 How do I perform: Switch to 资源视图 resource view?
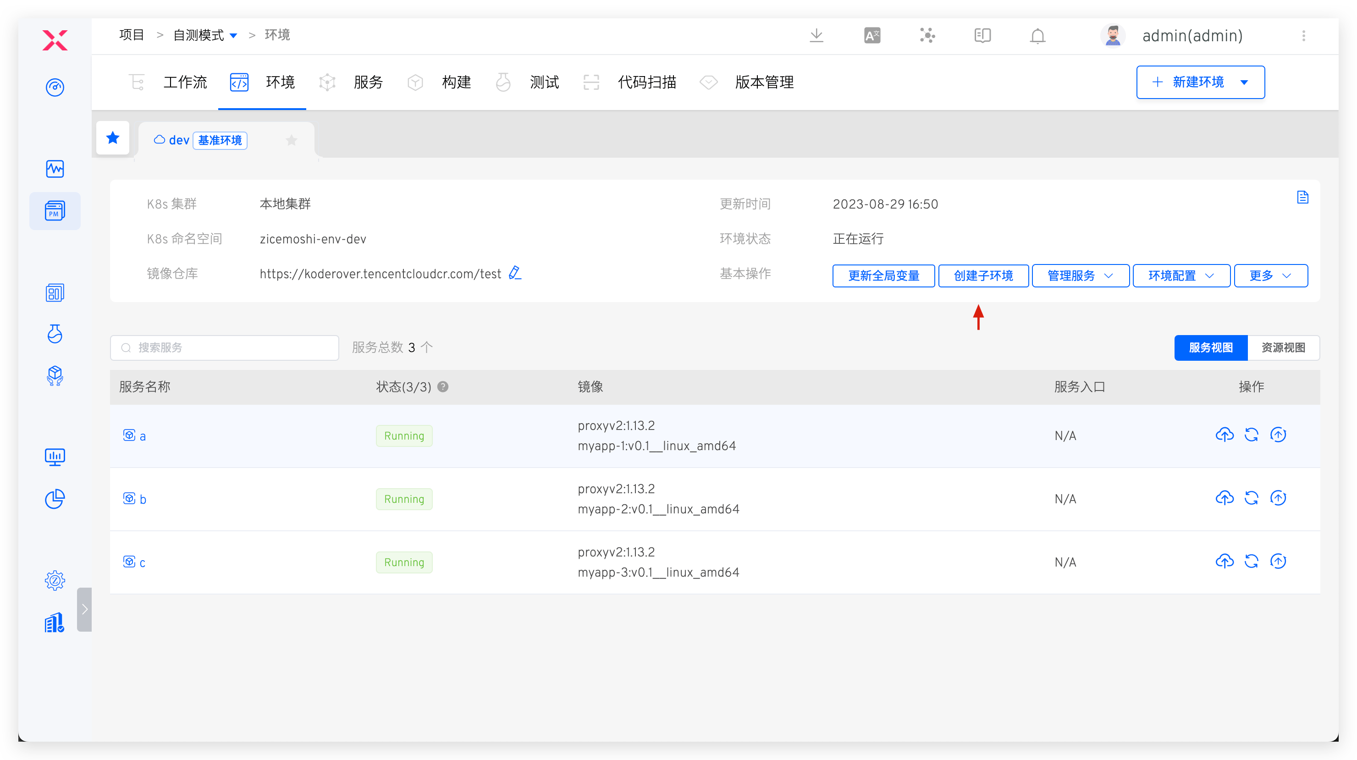click(1283, 347)
